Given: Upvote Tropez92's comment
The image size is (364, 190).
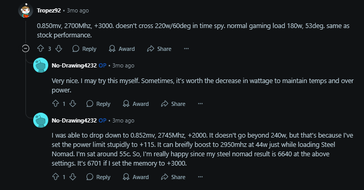Looking at the screenshot, I should (x=40, y=49).
